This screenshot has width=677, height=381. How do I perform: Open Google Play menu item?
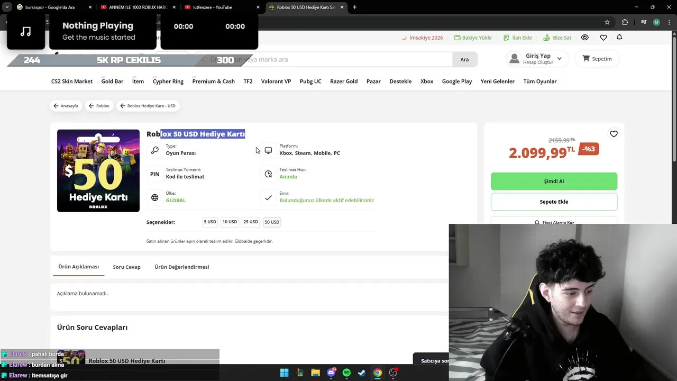coord(457,81)
